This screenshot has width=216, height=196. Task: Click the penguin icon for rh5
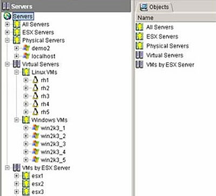click(36, 112)
